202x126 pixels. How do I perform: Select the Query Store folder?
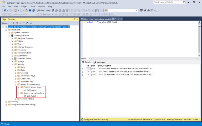pyautogui.click(x=22, y=56)
